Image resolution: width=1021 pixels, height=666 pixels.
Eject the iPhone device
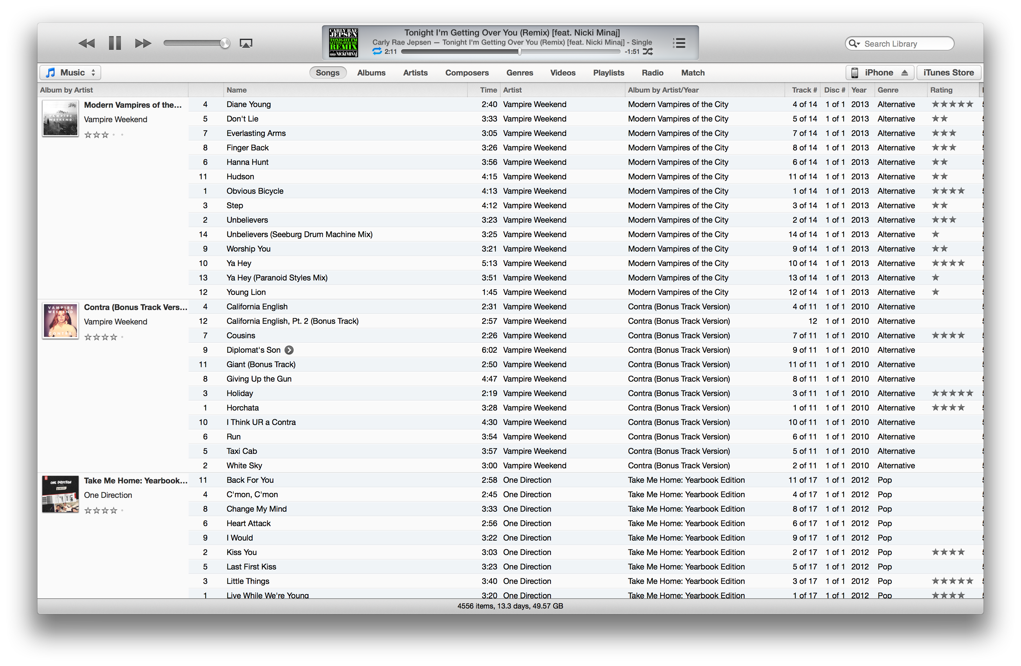[905, 73]
